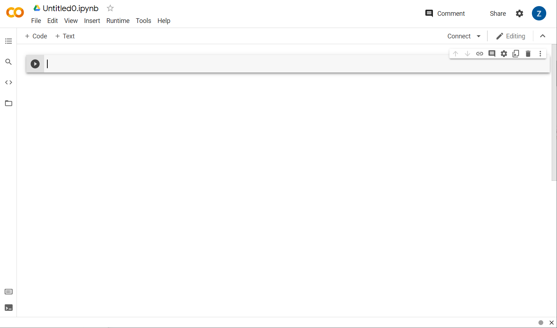Copy link to the cell
The image size is (557, 328).
coord(480,54)
